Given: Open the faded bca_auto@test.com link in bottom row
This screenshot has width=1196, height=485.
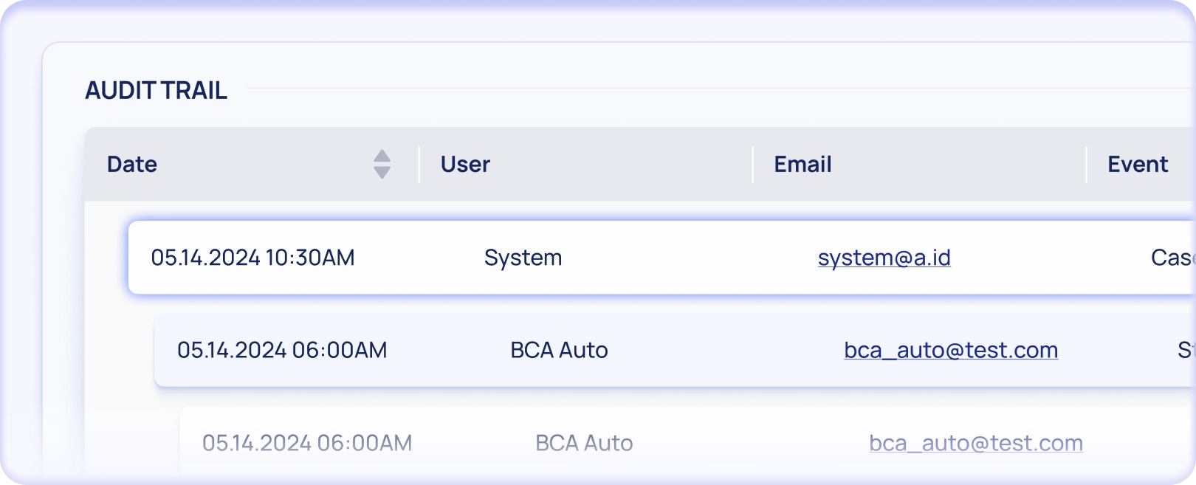Looking at the screenshot, I should point(975,443).
